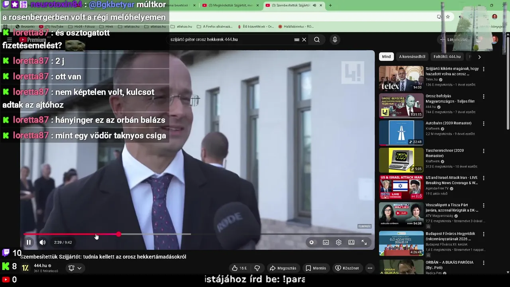
Task: Save the video with the Mentés button
Action: (316, 268)
